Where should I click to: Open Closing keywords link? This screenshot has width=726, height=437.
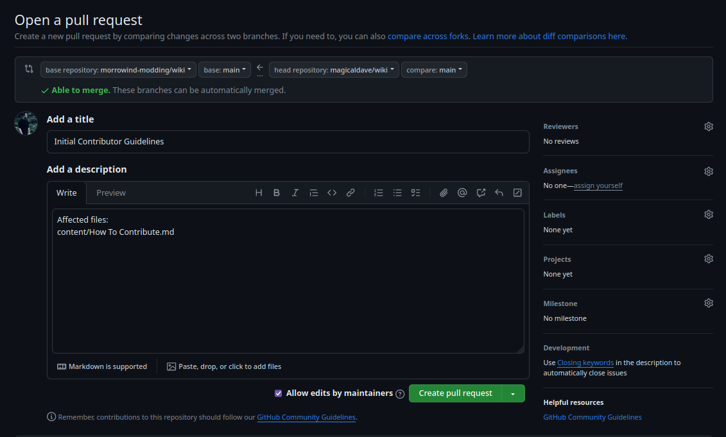585,363
